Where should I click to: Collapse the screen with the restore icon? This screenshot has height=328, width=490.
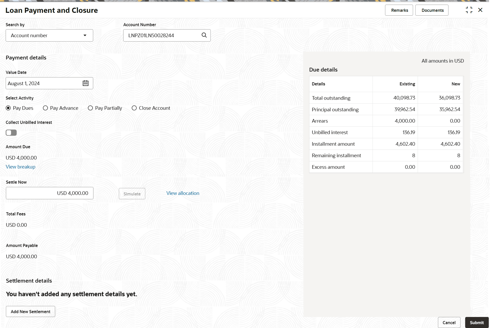(469, 10)
